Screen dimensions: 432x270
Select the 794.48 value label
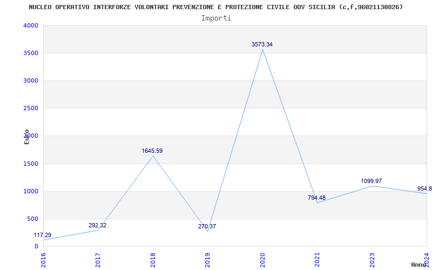316,198
